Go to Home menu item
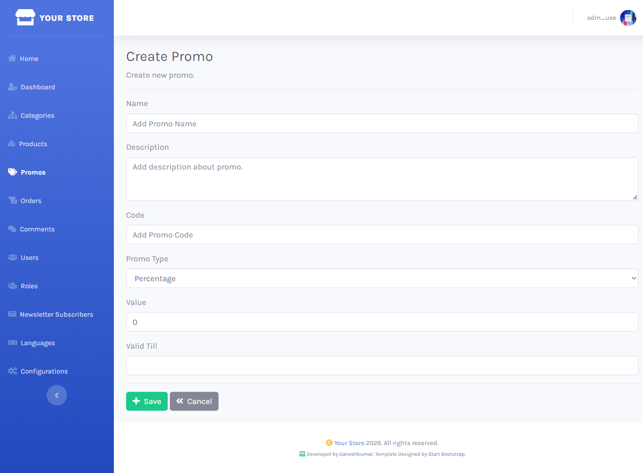Image resolution: width=643 pixels, height=473 pixels. tap(29, 59)
